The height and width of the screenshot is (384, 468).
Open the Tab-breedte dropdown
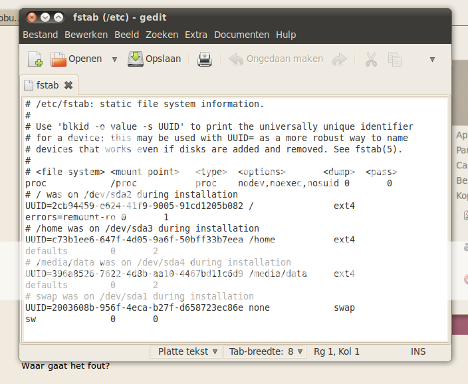[264, 351]
